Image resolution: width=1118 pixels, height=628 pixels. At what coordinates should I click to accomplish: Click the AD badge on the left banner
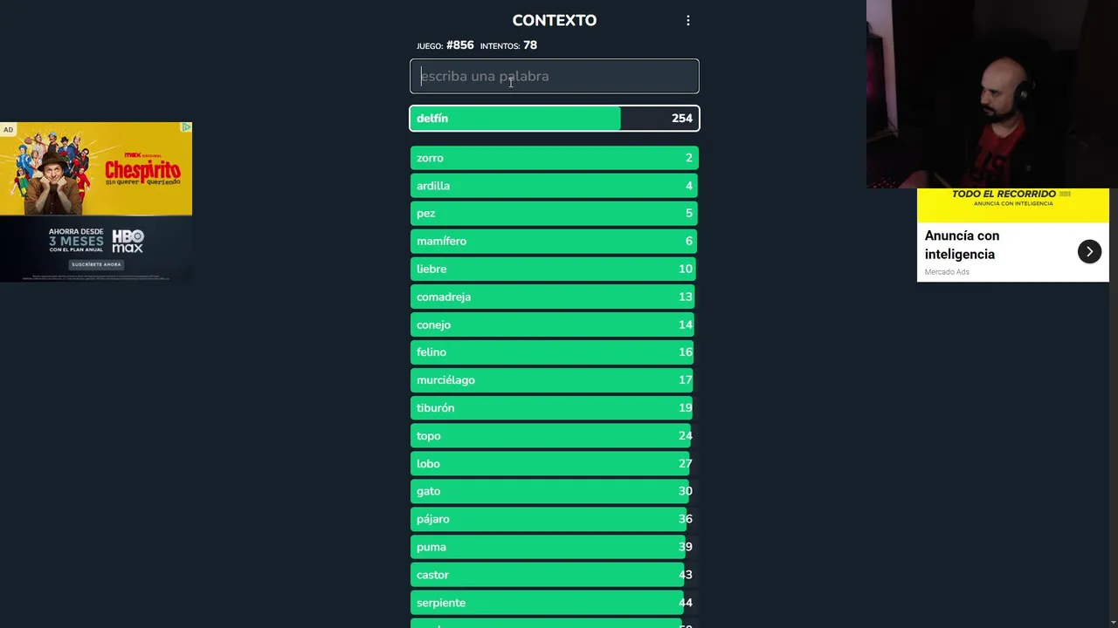click(x=8, y=130)
